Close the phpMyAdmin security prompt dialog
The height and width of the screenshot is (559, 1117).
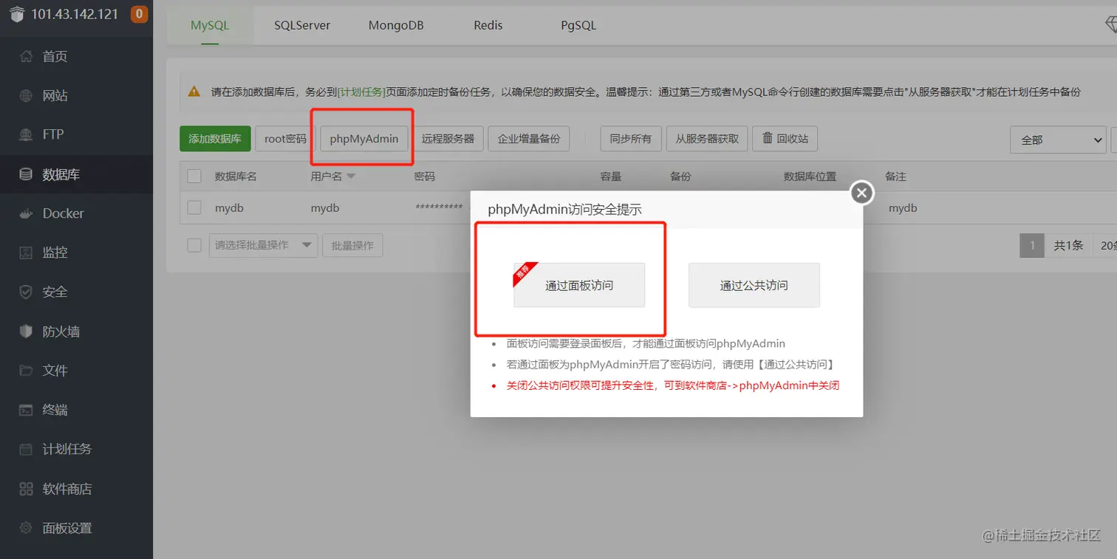(861, 193)
